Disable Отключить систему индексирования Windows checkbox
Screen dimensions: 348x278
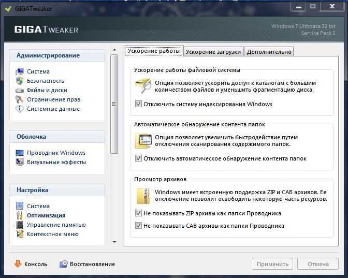(138, 104)
